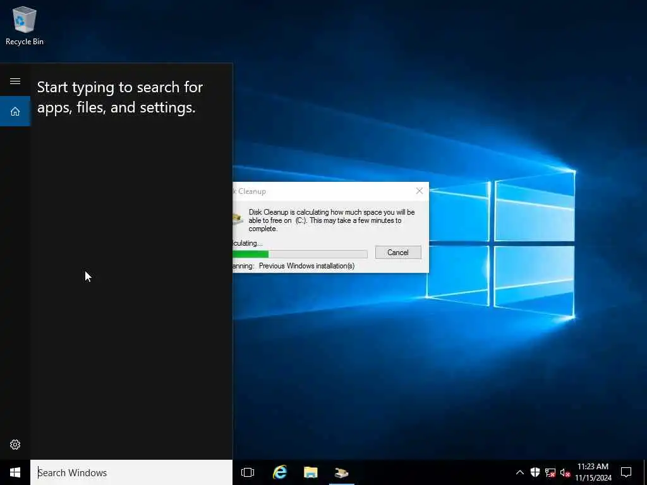Click the network status tray icon
The height and width of the screenshot is (485, 647).
point(550,472)
